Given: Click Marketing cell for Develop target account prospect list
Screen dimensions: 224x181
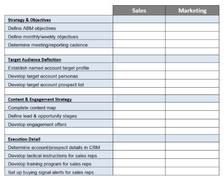Looking at the screenshot, I should click(x=192, y=84).
